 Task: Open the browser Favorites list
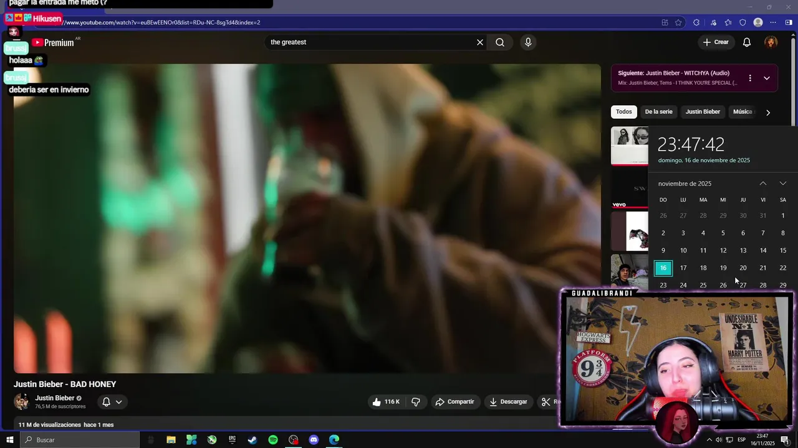(x=728, y=22)
